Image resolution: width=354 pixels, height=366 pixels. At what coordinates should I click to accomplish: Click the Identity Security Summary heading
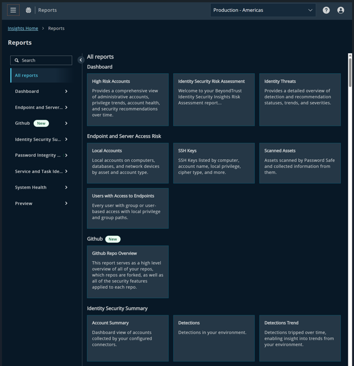click(x=117, y=309)
